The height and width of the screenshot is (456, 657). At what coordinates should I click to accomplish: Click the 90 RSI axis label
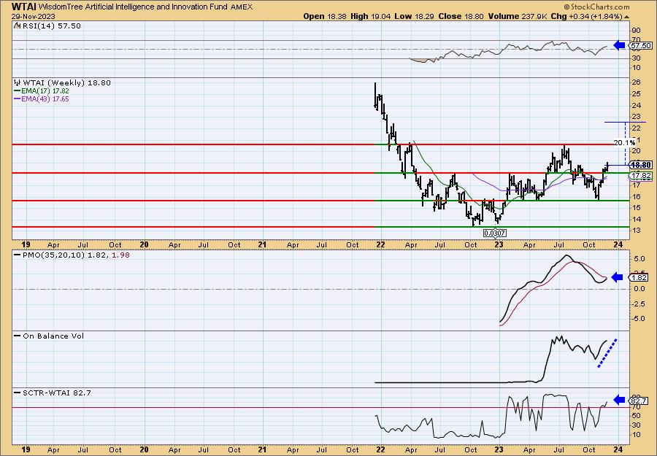636,31
